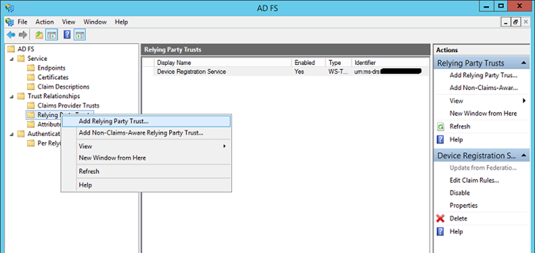Click the Forward arrow toolbar icon

(23, 35)
